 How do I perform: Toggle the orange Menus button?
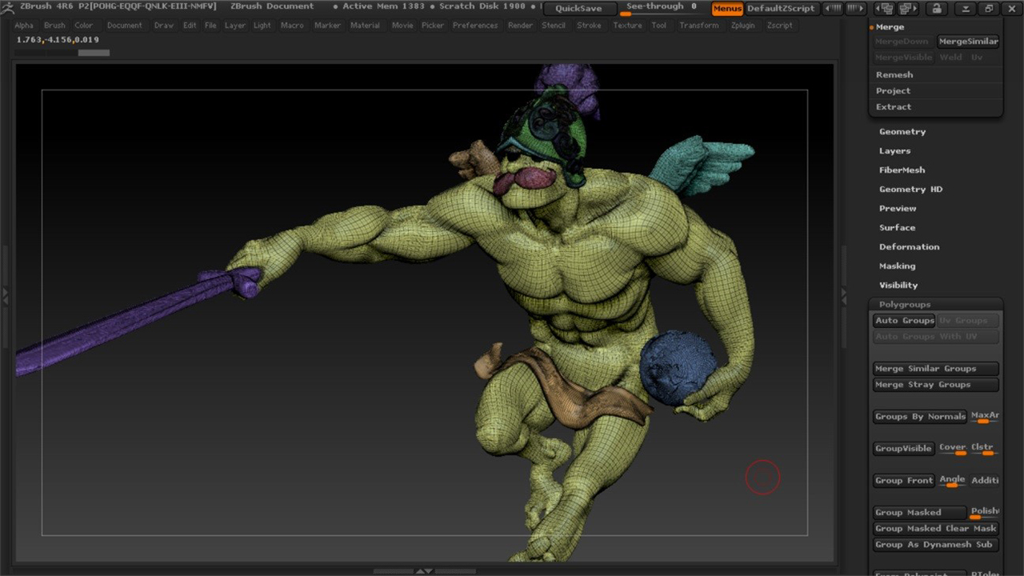[727, 9]
